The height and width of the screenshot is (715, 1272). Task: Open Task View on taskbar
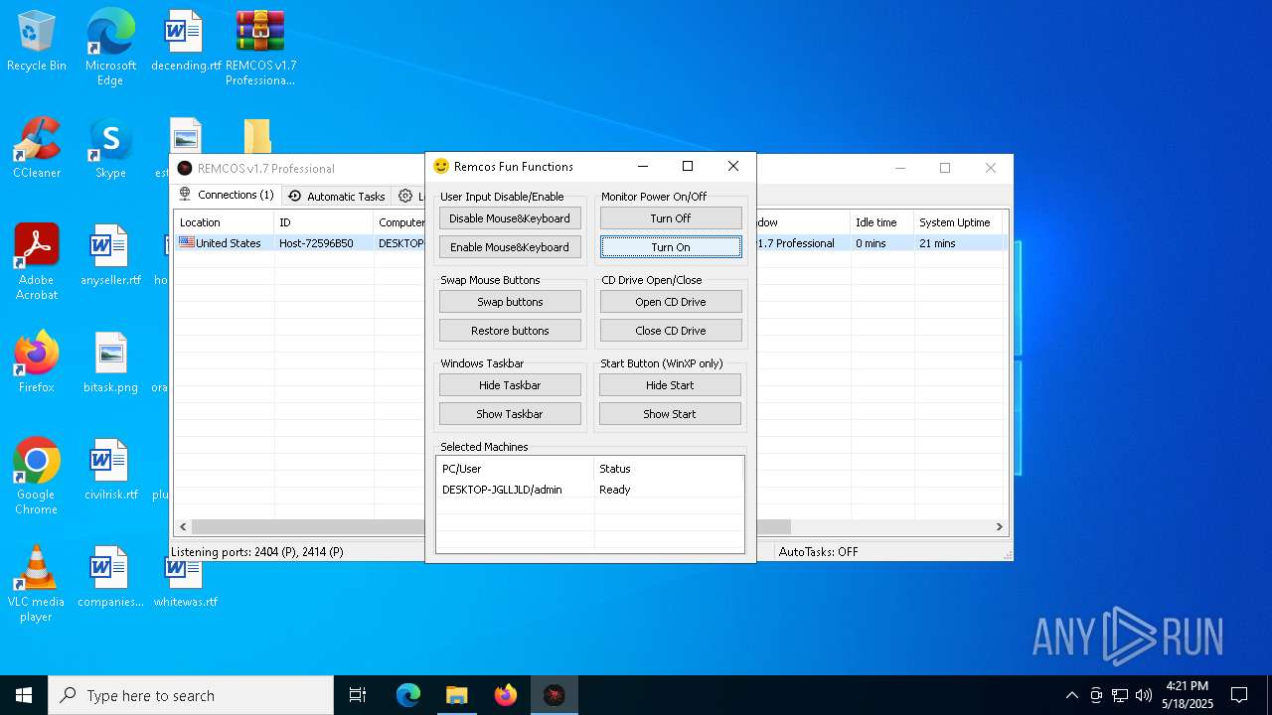(358, 695)
